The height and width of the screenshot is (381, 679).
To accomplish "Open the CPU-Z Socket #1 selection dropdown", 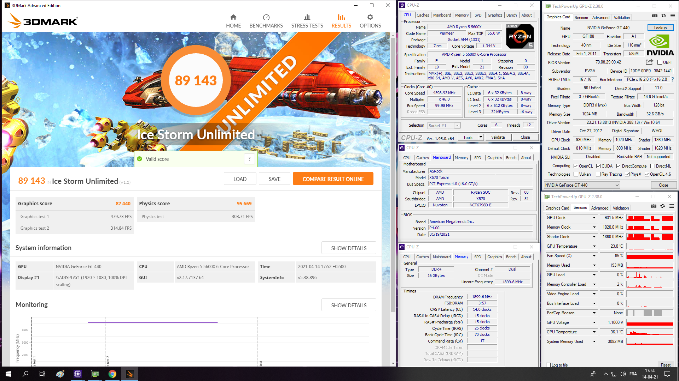I will coord(444,125).
